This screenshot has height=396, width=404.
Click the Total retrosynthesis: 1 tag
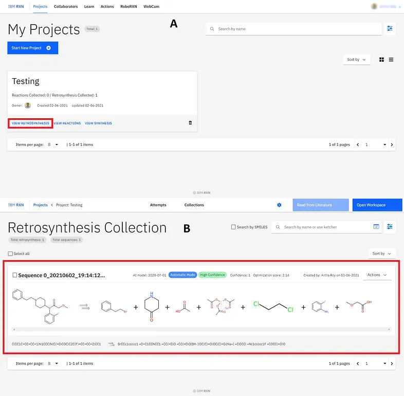(x=27, y=240)
